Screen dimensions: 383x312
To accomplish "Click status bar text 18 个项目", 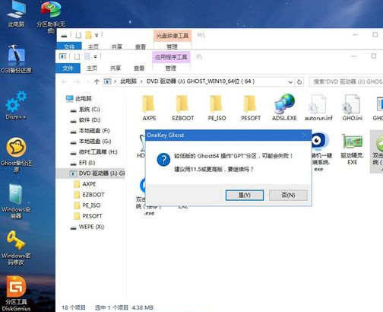I will pos(74,307).
